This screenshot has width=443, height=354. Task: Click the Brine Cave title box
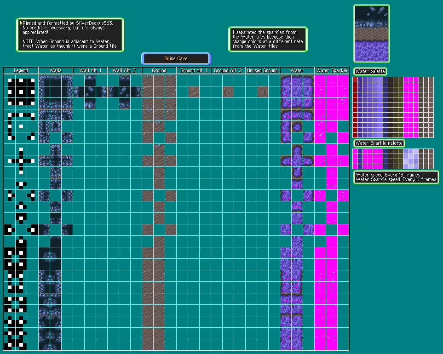point(176,59)
